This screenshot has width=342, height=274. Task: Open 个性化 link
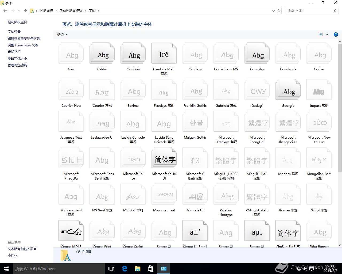(13, 256)
